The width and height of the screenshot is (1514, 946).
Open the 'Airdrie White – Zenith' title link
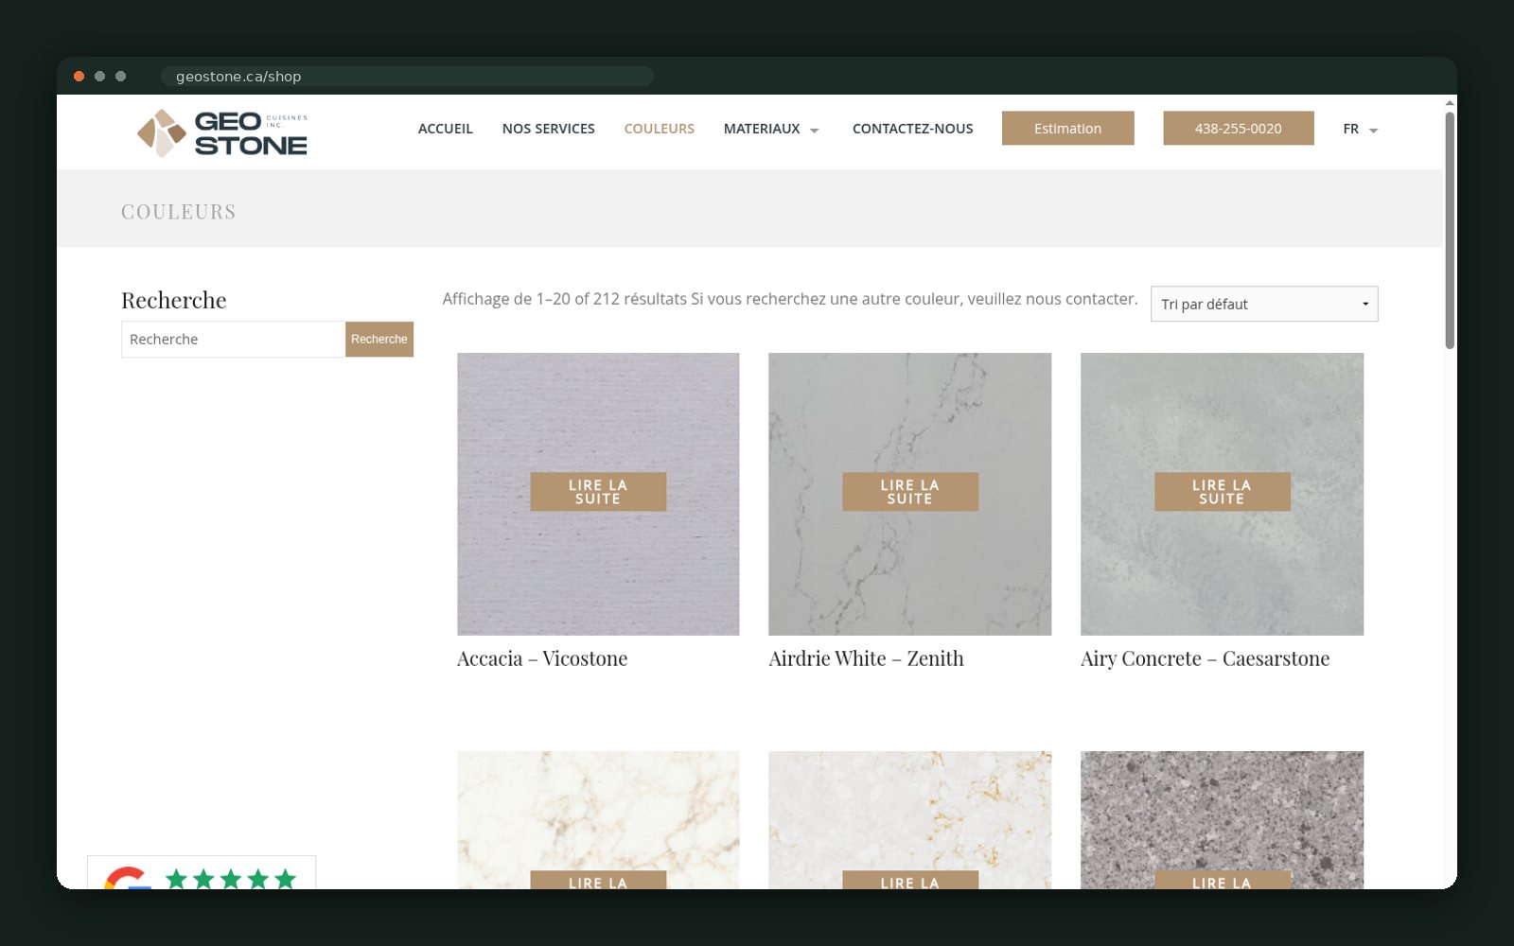(x=867, y=658)
